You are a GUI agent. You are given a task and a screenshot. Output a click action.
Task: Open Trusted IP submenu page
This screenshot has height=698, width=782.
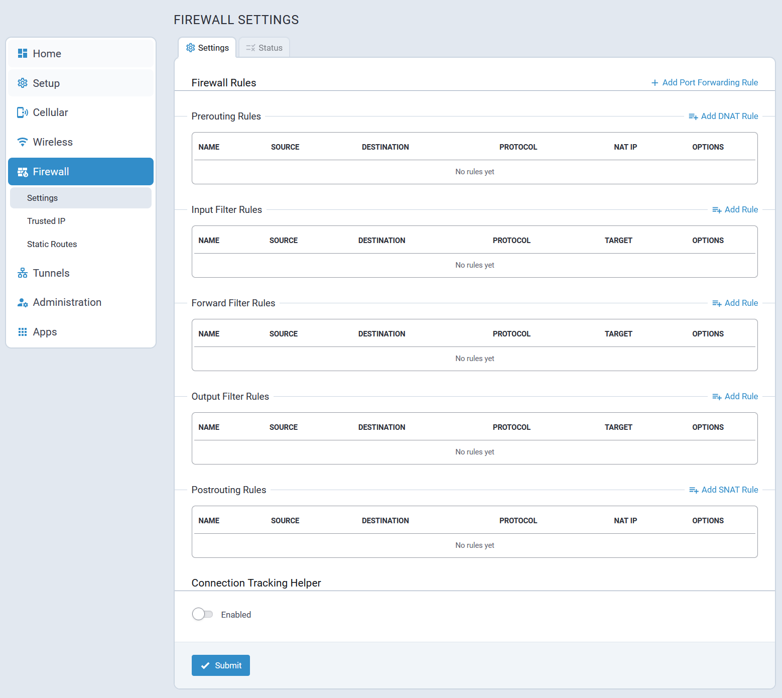tap(46, 221)
